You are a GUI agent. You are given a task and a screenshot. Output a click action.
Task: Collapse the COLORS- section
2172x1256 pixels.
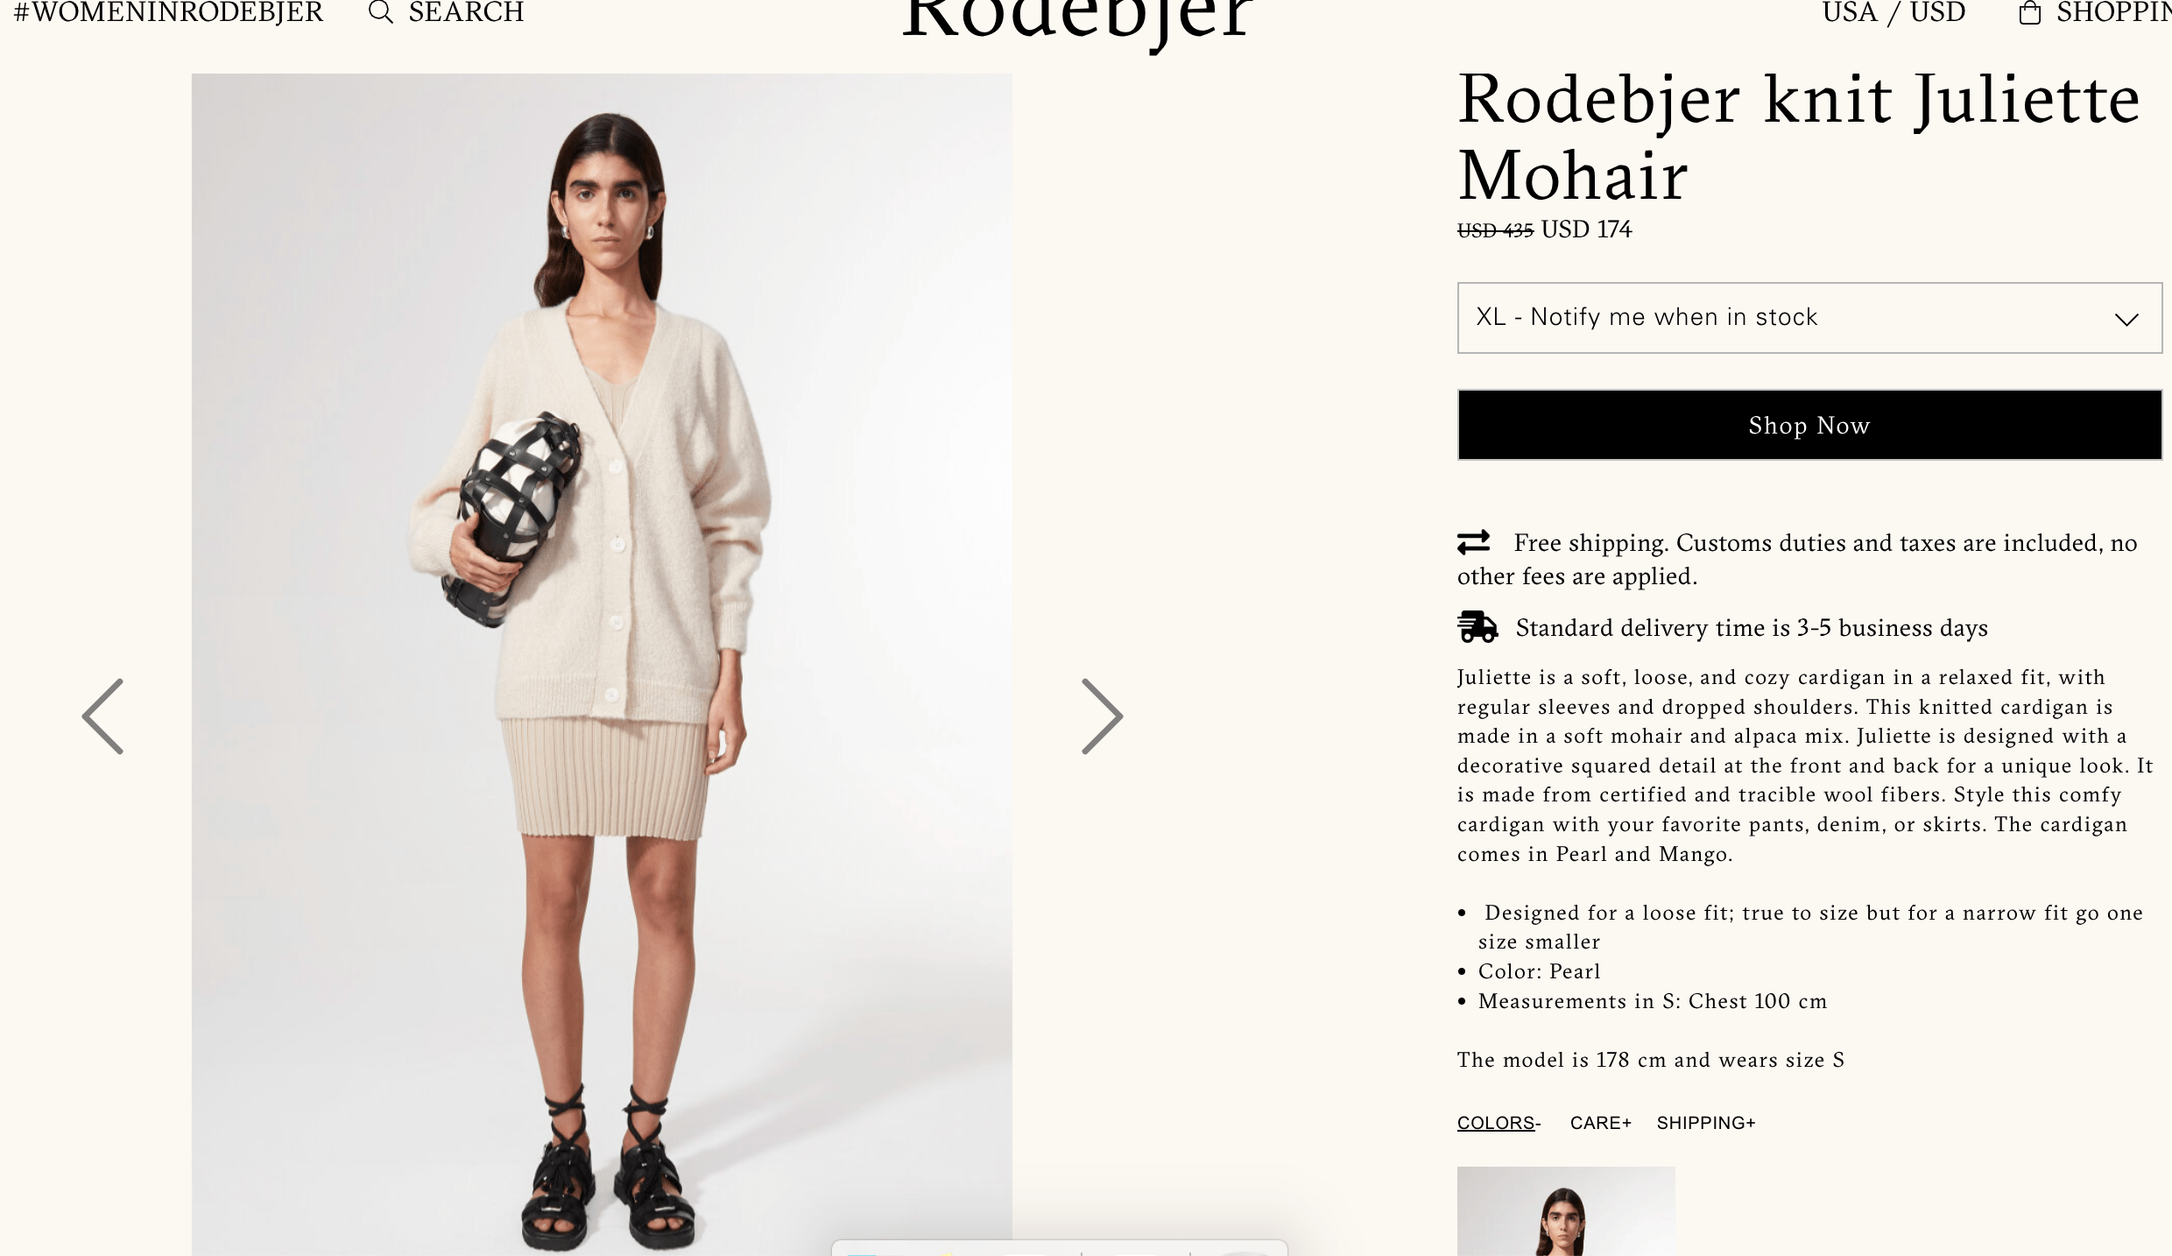click(1499, 1123)
